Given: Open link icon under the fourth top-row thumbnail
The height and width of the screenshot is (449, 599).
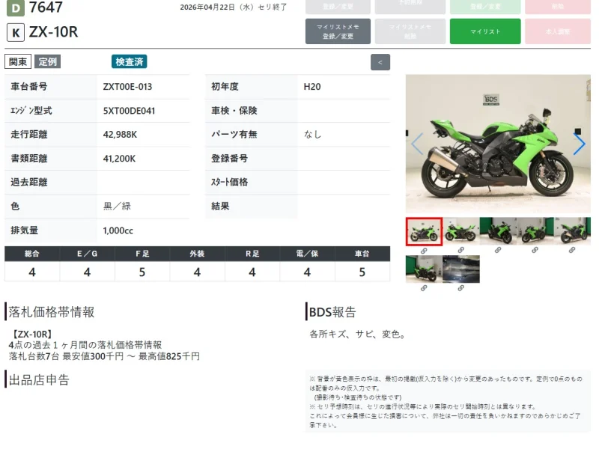Looking at the screenshot, I should [535, 250].
